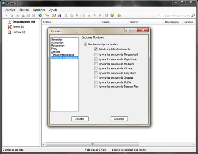The image size is (198, 154).
Task: Open the Opciones menu
Action: [39, 10]
